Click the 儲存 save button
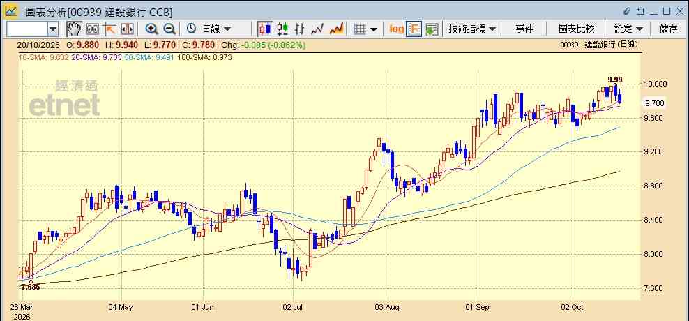Image resolution: width=689 pixels, height=321 pixels. (668, 29)
